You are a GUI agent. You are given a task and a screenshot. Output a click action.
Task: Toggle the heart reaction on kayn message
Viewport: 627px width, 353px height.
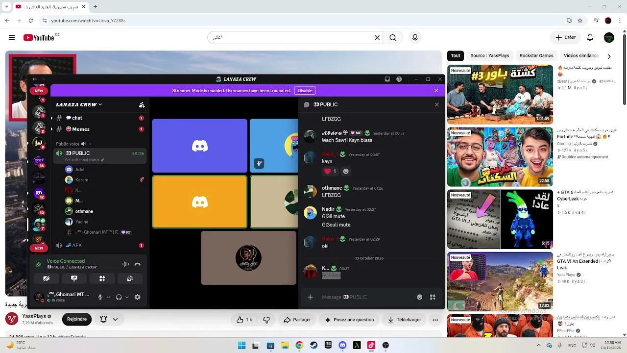[330, 171]
